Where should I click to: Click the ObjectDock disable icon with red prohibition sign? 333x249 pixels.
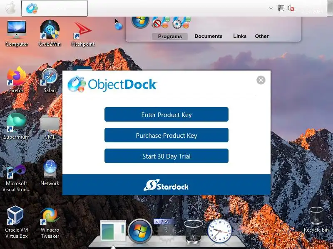[161, 22]
